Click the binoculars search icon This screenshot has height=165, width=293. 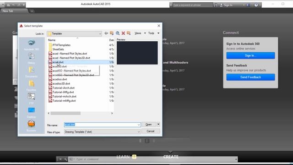click(216, 5)
